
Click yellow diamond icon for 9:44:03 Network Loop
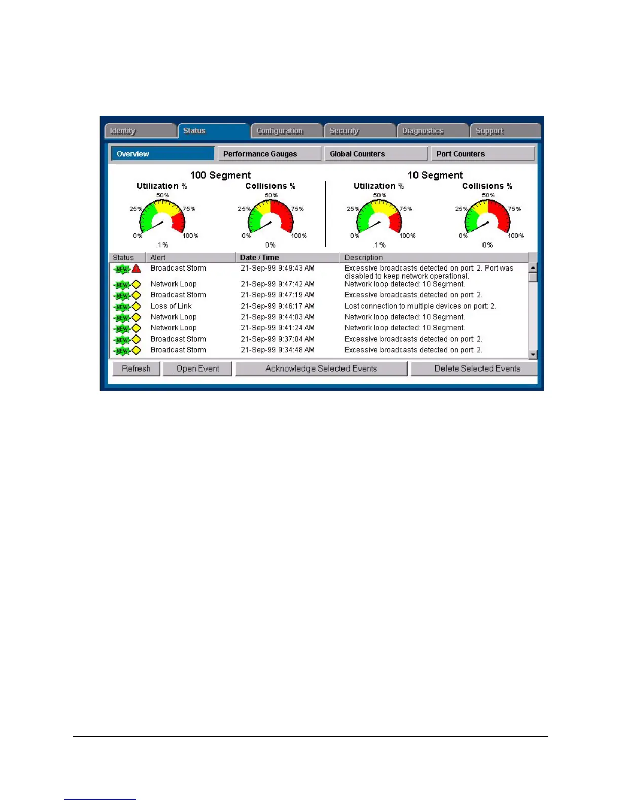click(x=136, y=317)
